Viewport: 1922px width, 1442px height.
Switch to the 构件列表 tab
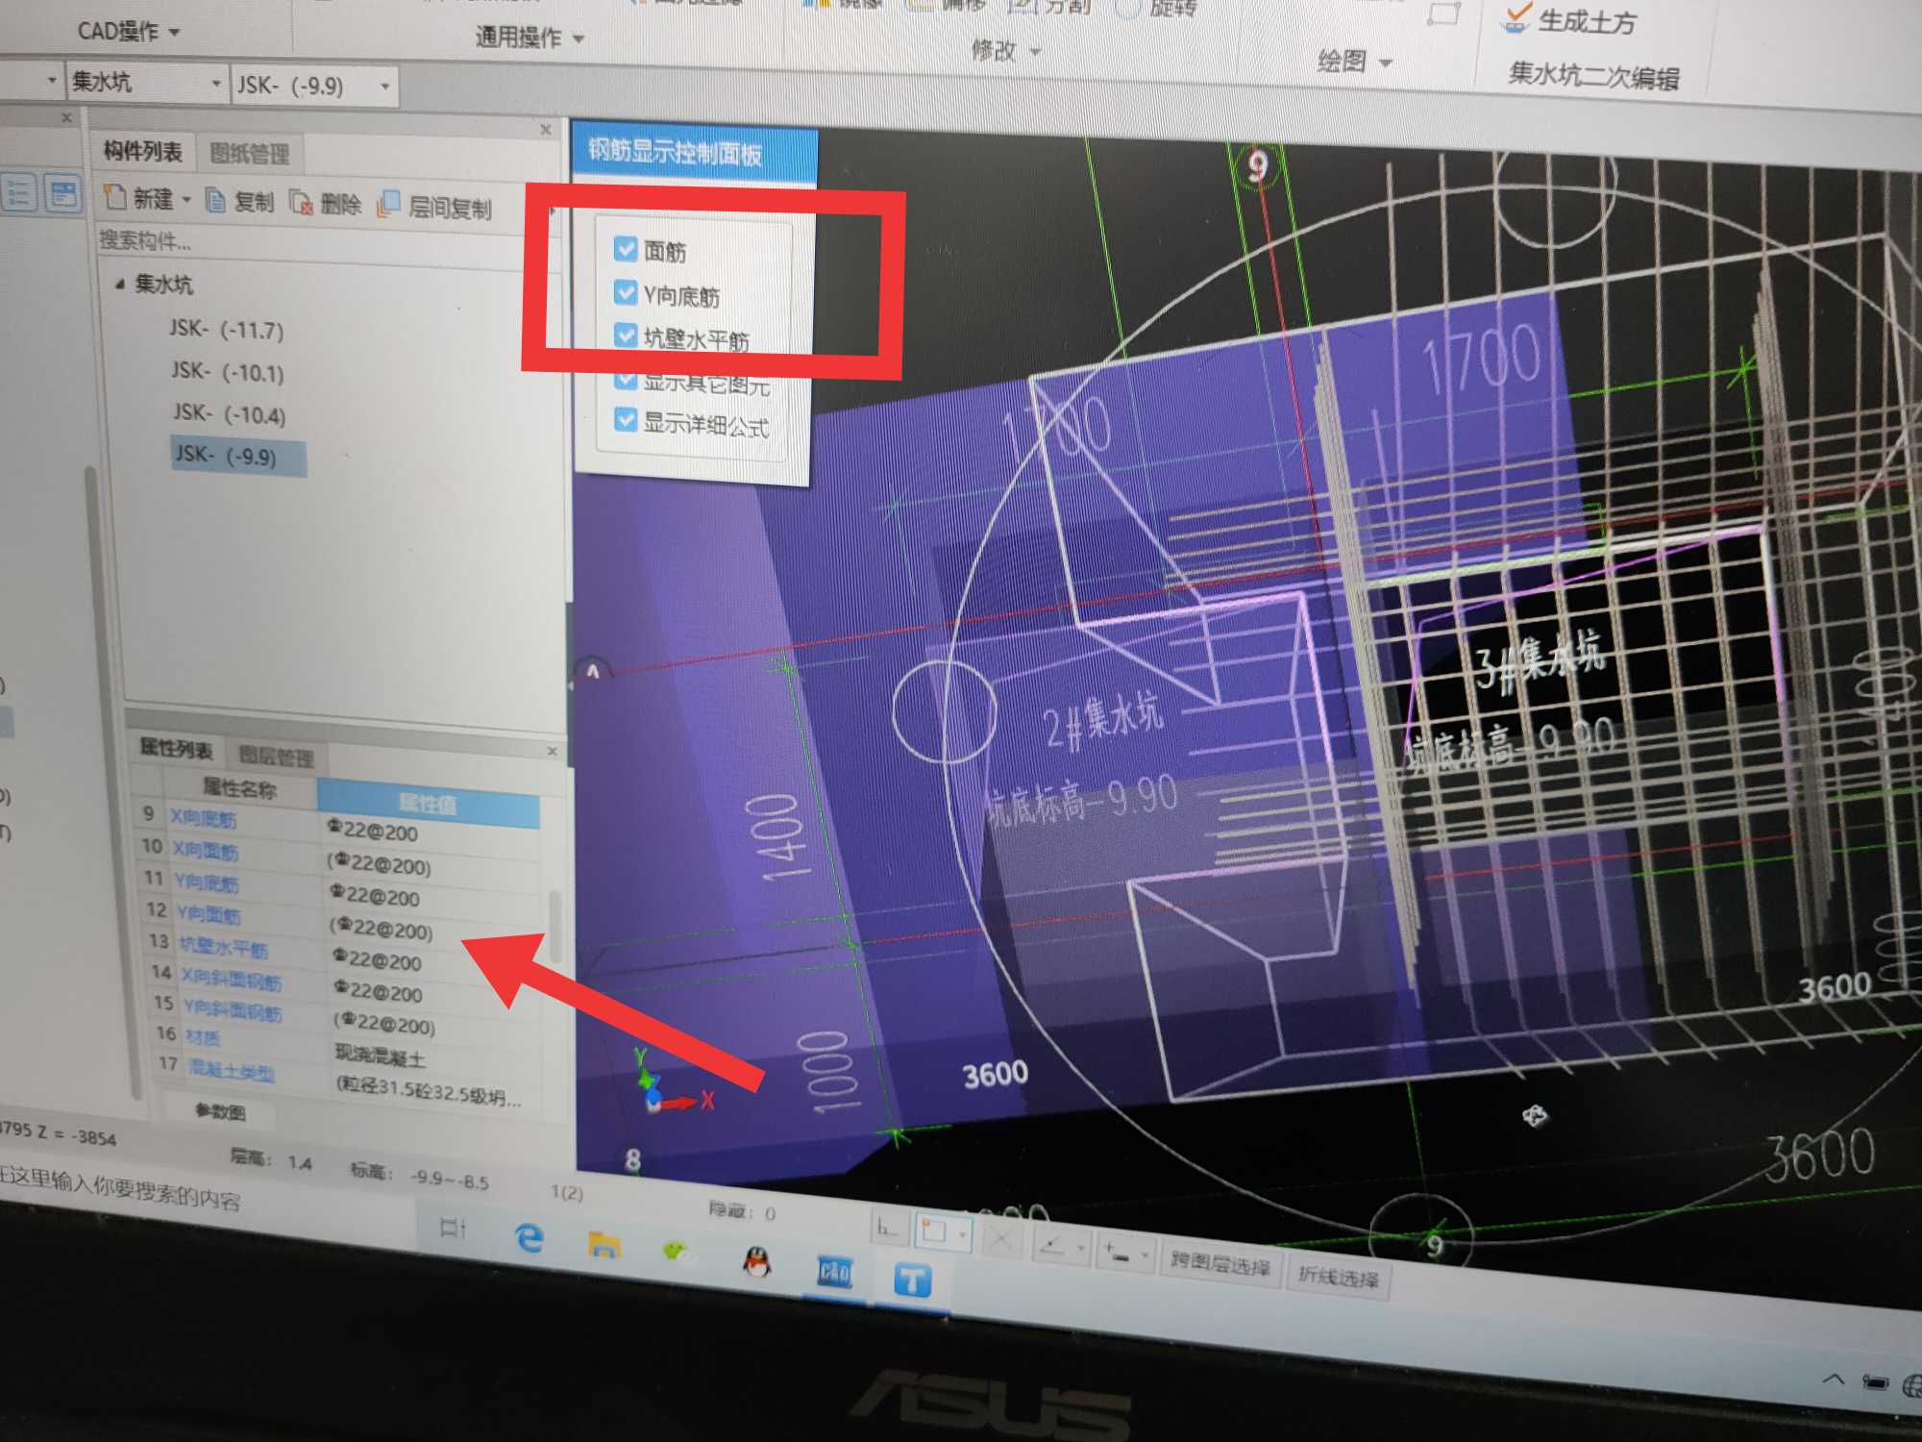tap(142, 151)
